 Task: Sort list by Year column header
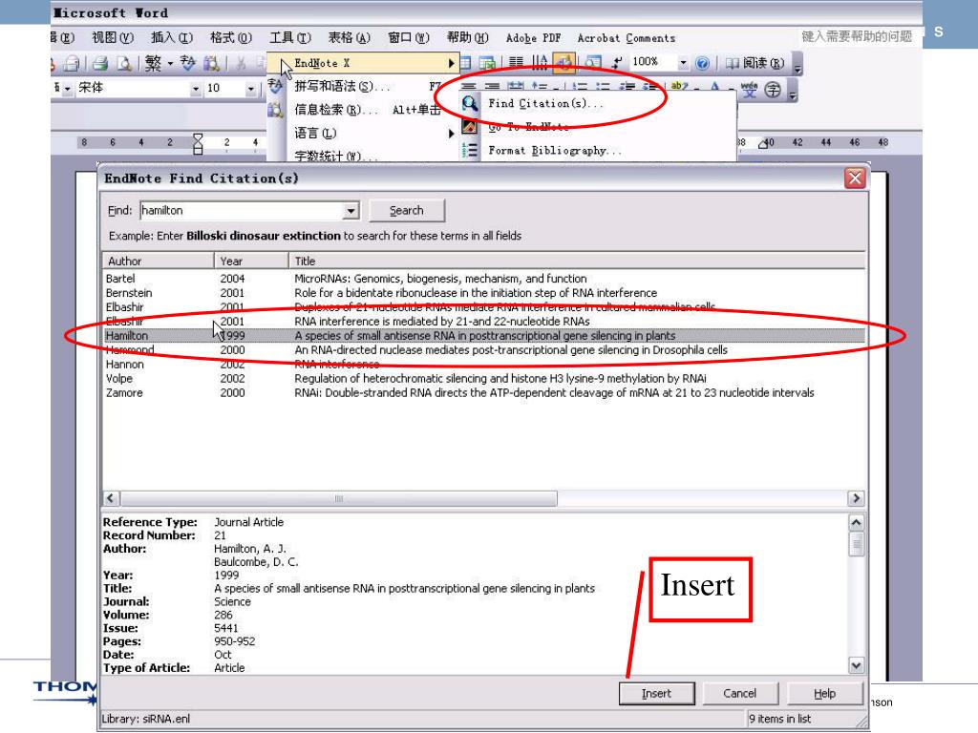point(251,261)
